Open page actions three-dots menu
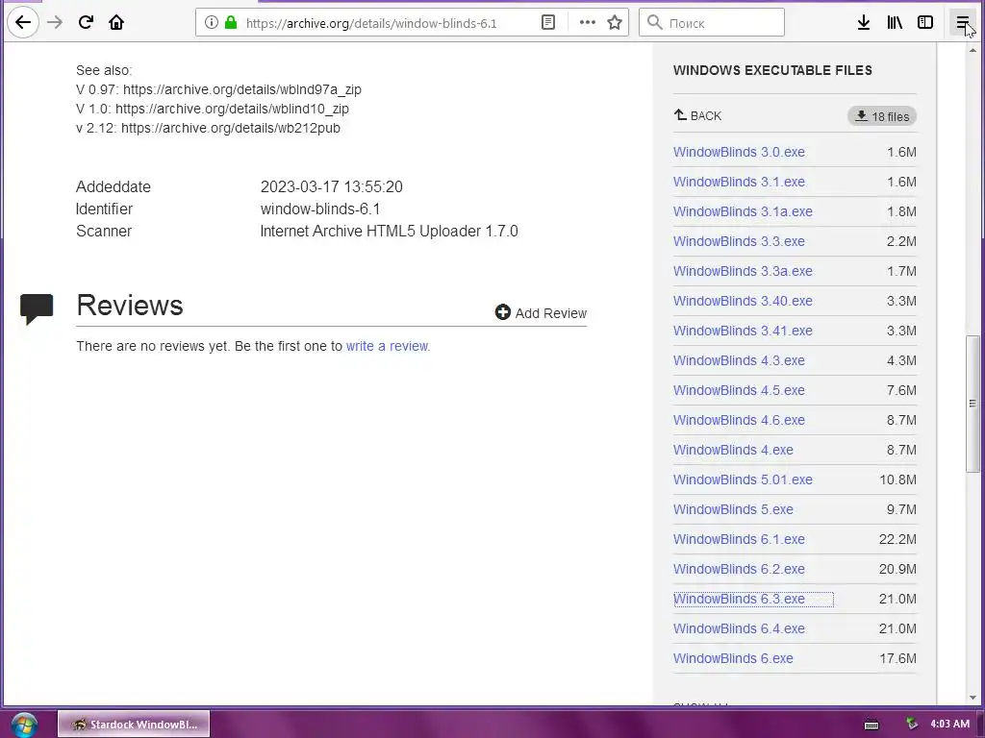Viewport: 985px width, 738px height. [588, 23]
